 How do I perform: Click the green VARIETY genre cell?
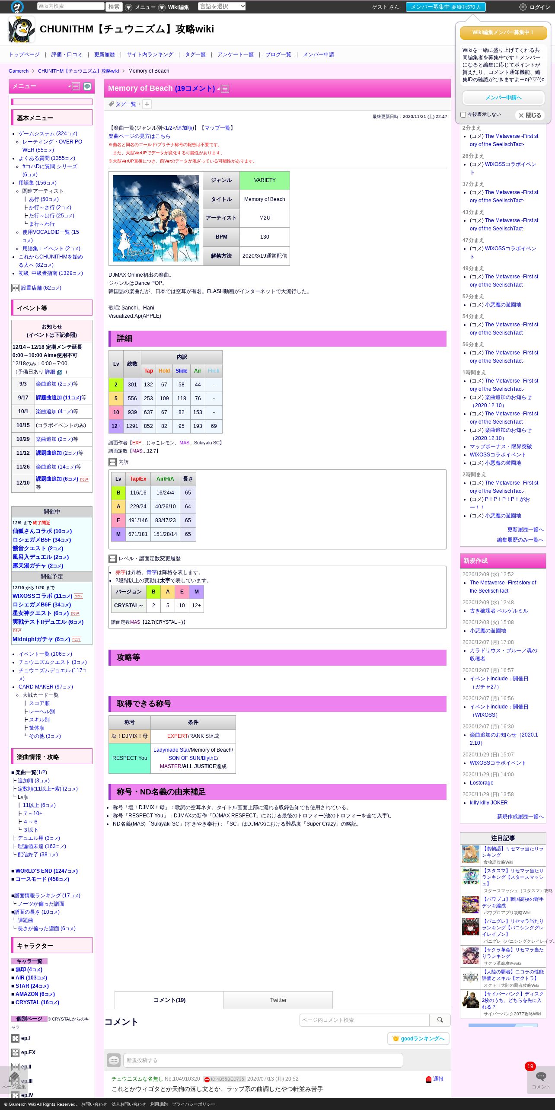[x=265, y=180]
